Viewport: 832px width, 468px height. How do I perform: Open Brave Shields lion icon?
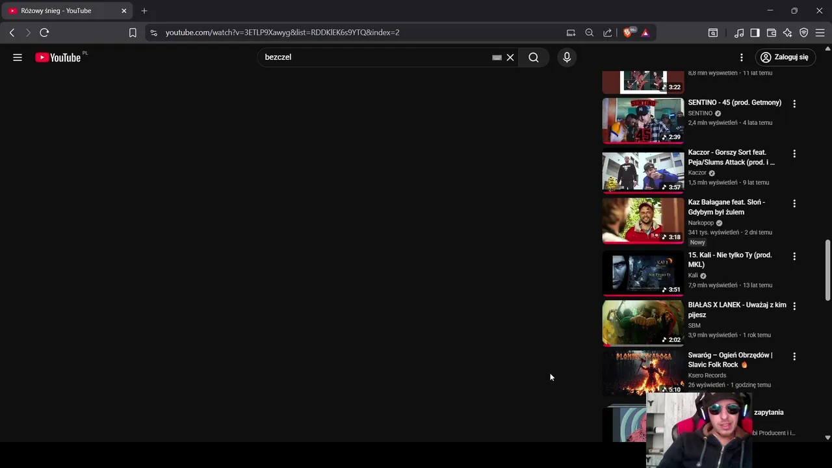coord(628,32)
